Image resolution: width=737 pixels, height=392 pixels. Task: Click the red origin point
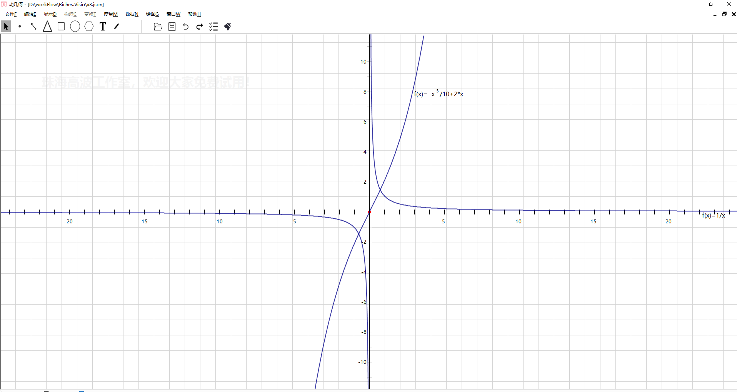coord(369,212)
